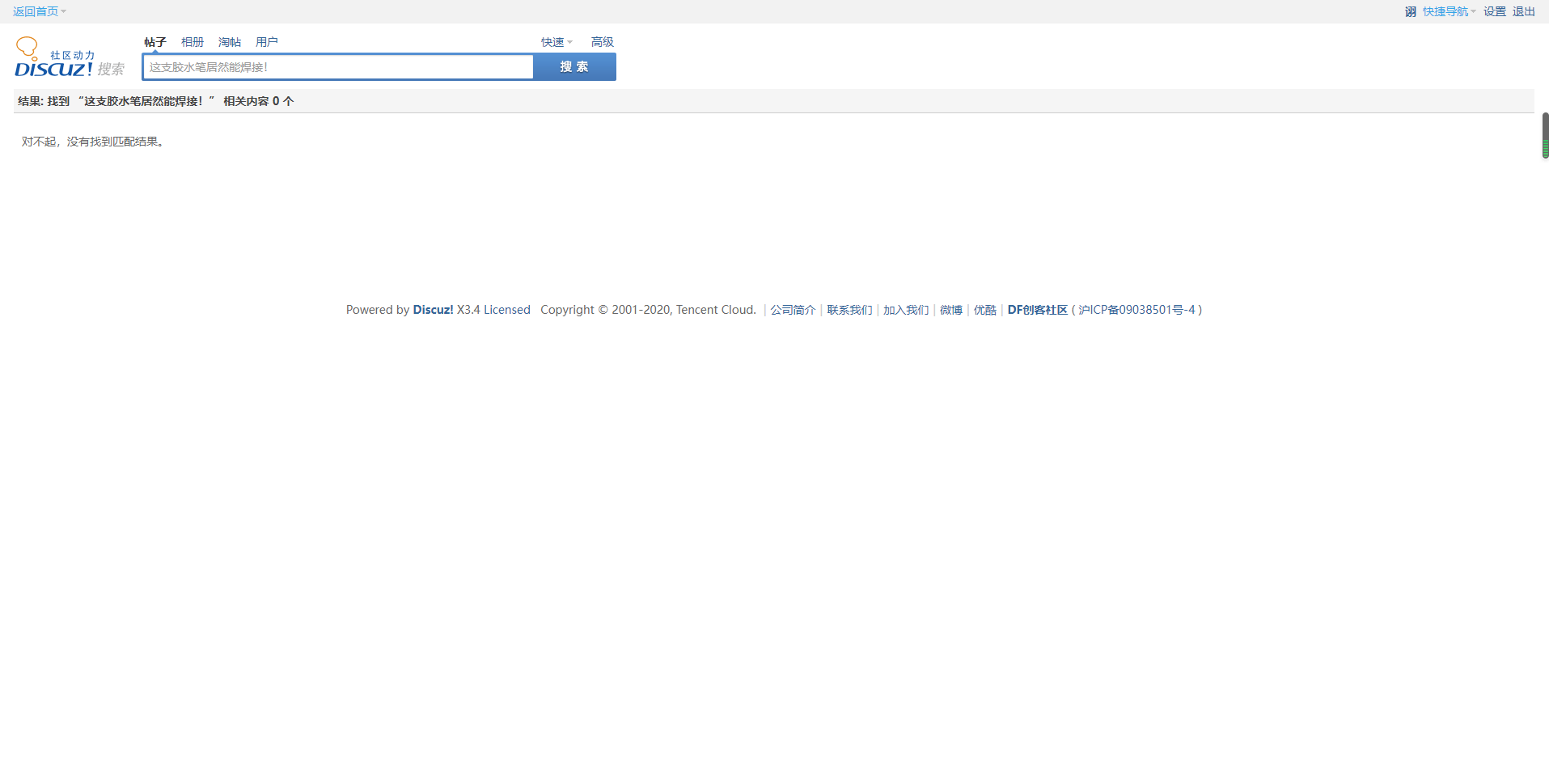Image resolution: width=1549 pixels, height=758 pixels.
Task: Open the 返回首页 dropdown
Action: pyautogui.click(x=40, y=11)
